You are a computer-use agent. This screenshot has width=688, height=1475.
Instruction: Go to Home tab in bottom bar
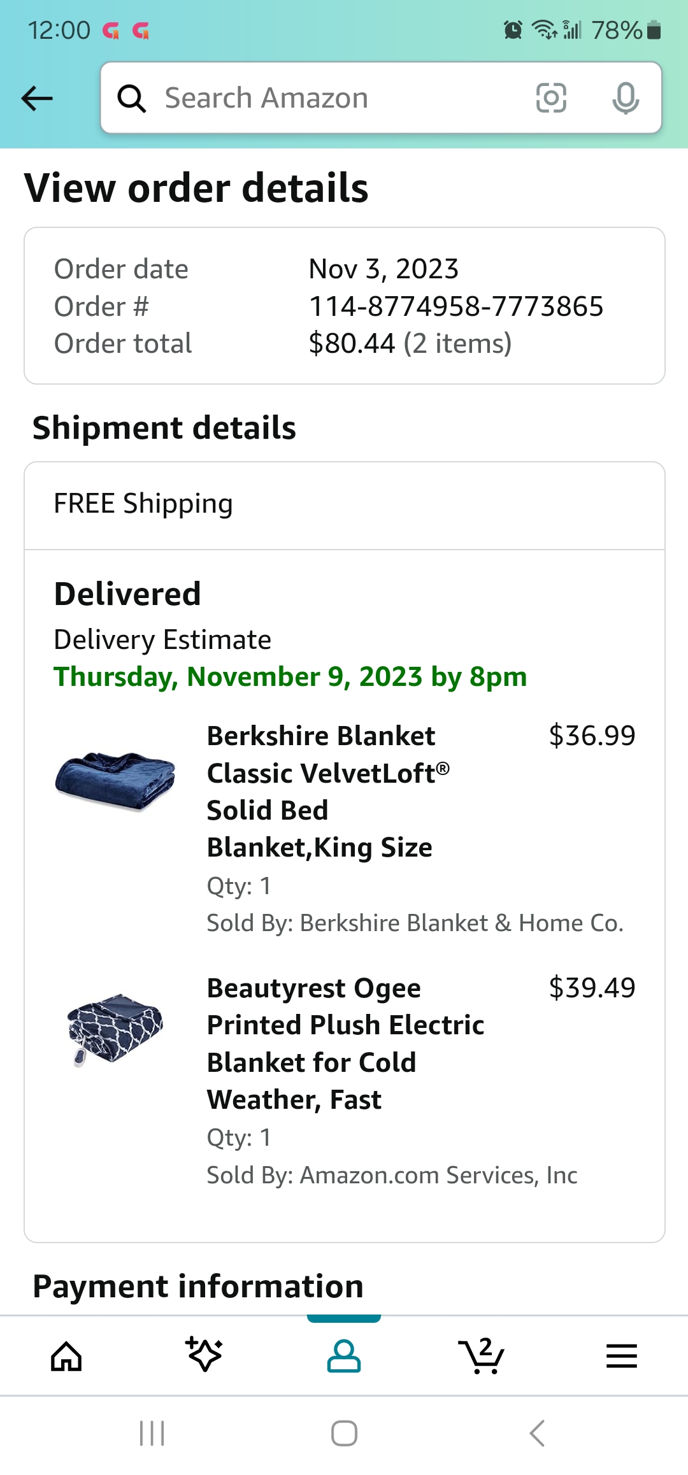67,1356
